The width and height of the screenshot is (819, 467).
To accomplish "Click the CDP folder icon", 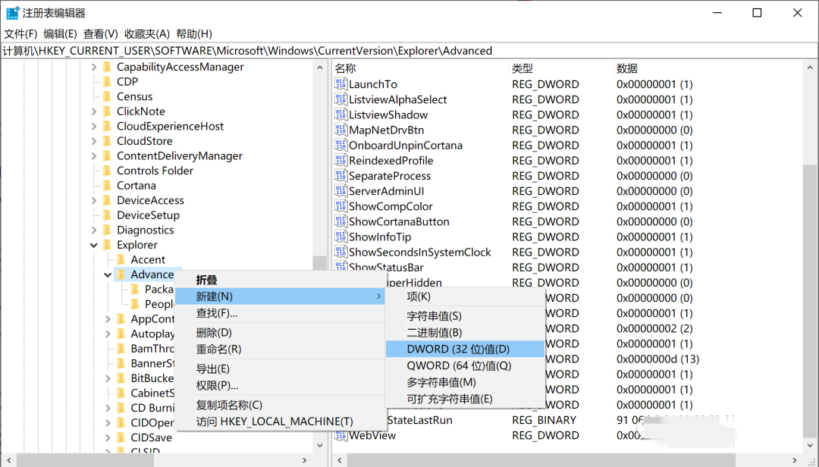I will tap(108, 81).
